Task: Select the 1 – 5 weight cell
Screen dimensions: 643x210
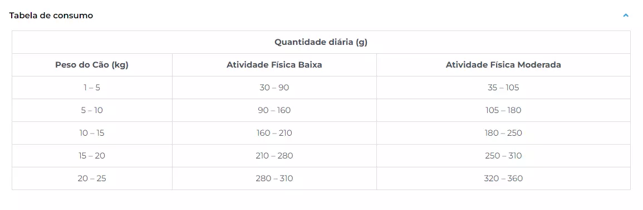Action: 92,88
